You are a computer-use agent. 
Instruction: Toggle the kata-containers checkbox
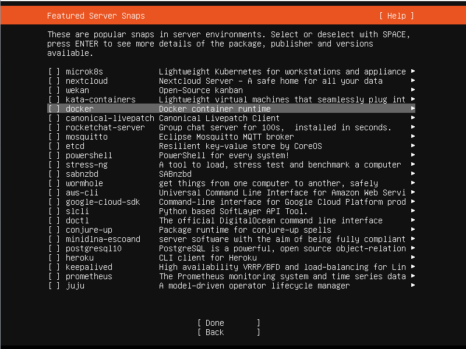coord(54,99)
